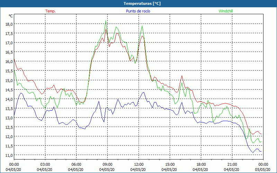This screenshot has width=277, height=173.
Task: Click the 05/05/20 date label
Action: [x=262, y=170]
